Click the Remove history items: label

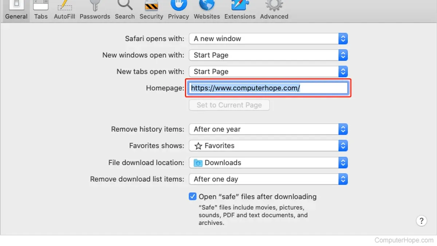[x=148, y=129]
